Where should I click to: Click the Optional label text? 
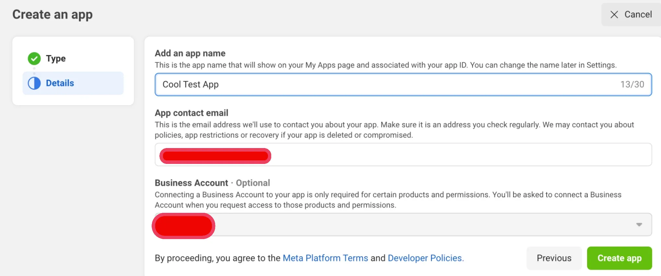(x=253, y=183)
